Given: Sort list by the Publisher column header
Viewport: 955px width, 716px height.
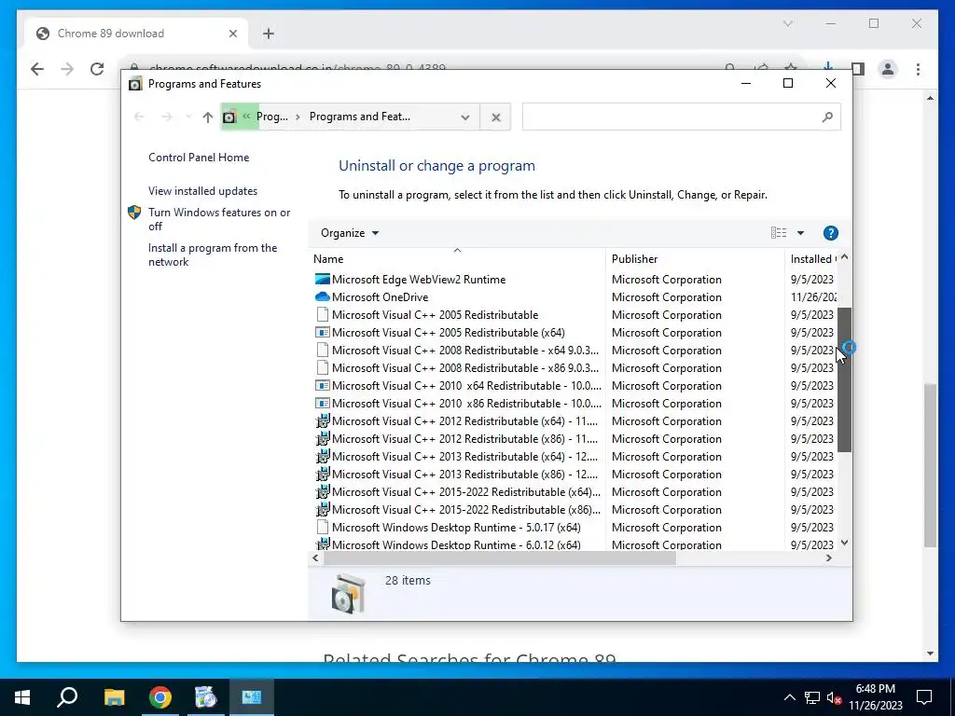Looking at the screenshot, I should click(695, 259).
